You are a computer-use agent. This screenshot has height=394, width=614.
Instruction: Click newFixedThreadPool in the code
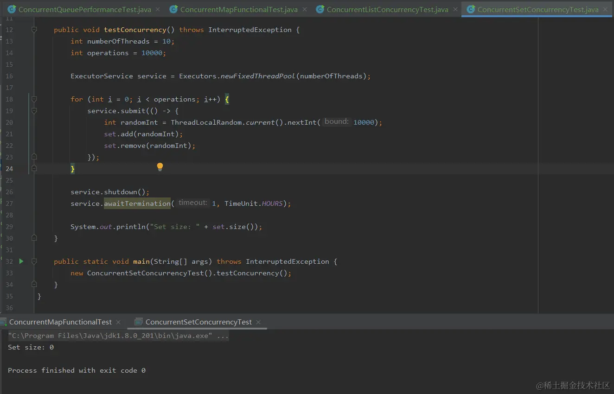tap(258, 76)
